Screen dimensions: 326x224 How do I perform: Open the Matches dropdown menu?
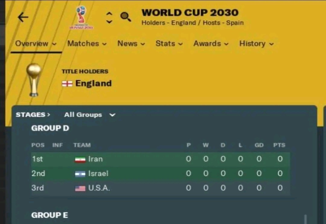click(x=87, y=44)
